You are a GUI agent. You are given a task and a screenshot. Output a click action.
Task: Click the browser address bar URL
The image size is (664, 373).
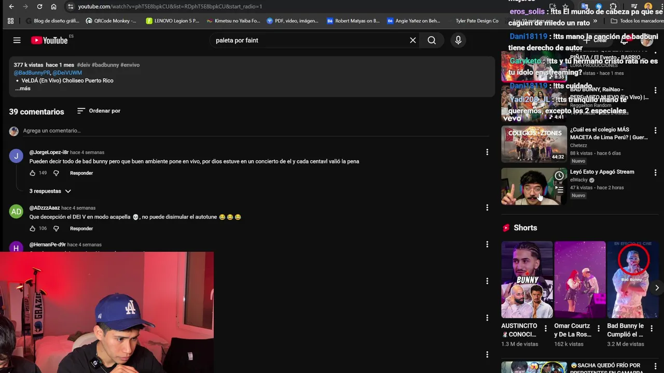point(170,7)
